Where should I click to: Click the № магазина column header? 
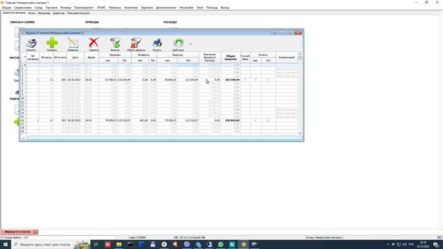click(33, 57)
